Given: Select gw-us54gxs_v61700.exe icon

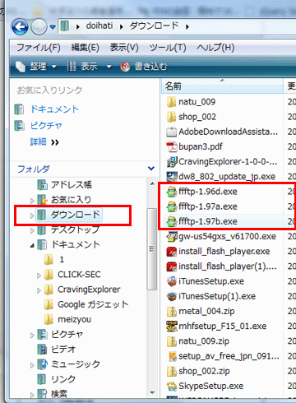Looking at the screenshot, I should 172,236.
